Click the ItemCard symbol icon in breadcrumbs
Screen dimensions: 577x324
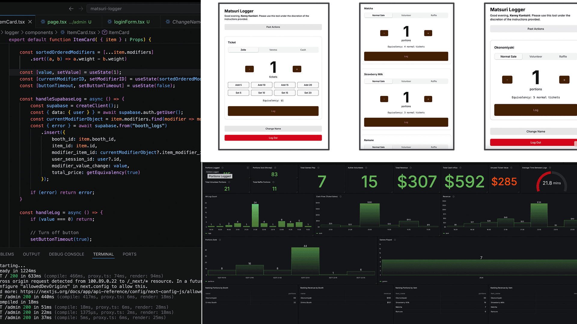click(x=105, y=32)
